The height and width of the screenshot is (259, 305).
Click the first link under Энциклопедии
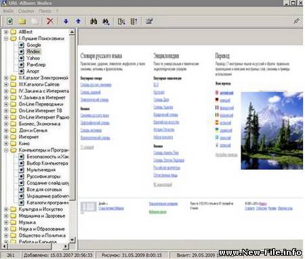156,85
